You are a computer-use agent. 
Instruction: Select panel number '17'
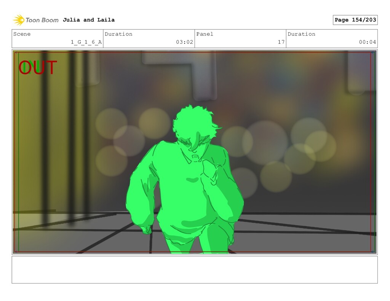[281, 42]
